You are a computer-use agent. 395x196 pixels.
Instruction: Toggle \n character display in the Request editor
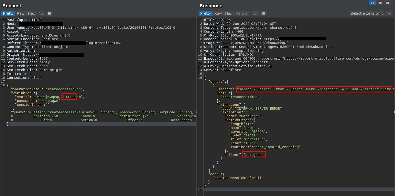coord(41,13)
